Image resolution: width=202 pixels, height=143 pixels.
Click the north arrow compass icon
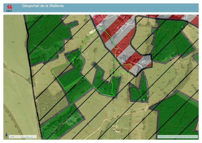click(x=6, y=135)
